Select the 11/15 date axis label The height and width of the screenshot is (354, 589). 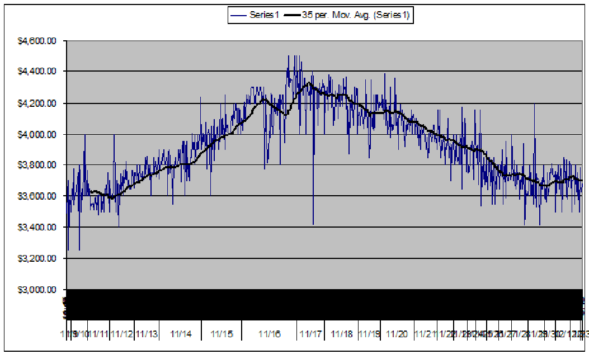pyautogui.click(x=222, y=334)
